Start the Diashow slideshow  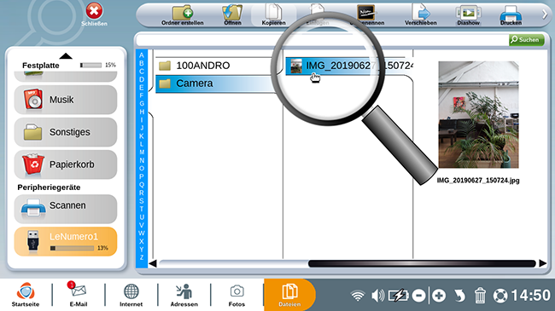click(468, 15)
